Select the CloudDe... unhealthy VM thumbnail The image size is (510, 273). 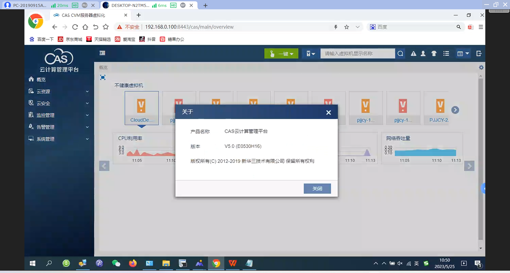142,108
